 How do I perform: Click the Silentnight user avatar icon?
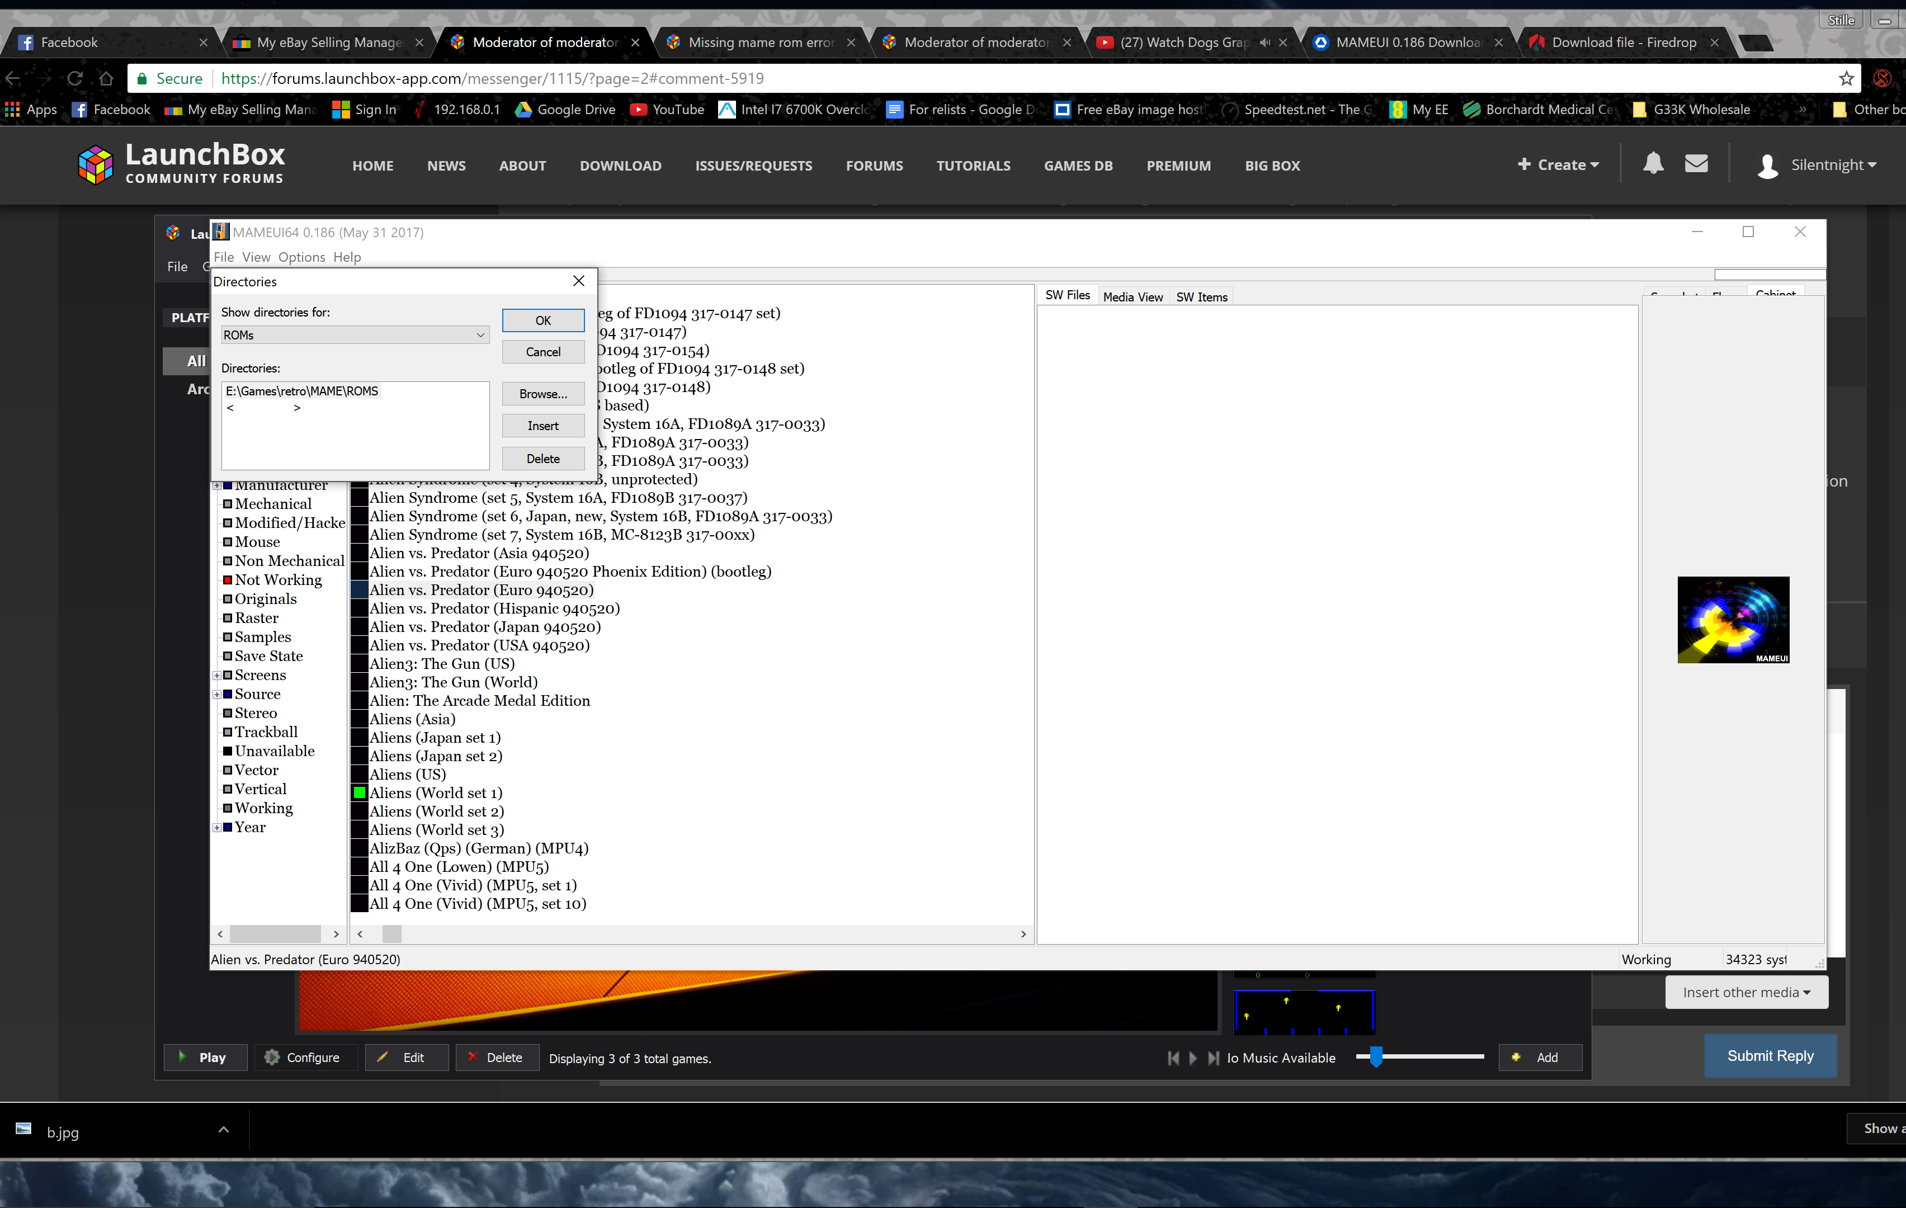pyautogui.click(x=1767, y=166)
